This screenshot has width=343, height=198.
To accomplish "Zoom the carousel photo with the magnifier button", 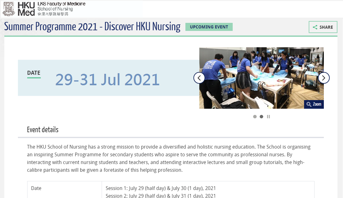I will point(314,104).
